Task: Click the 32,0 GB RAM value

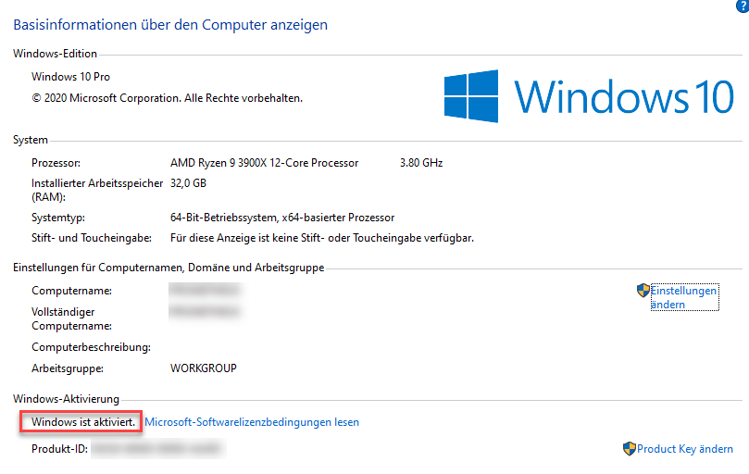Action: pyautogui.click(x=188, y=183)
